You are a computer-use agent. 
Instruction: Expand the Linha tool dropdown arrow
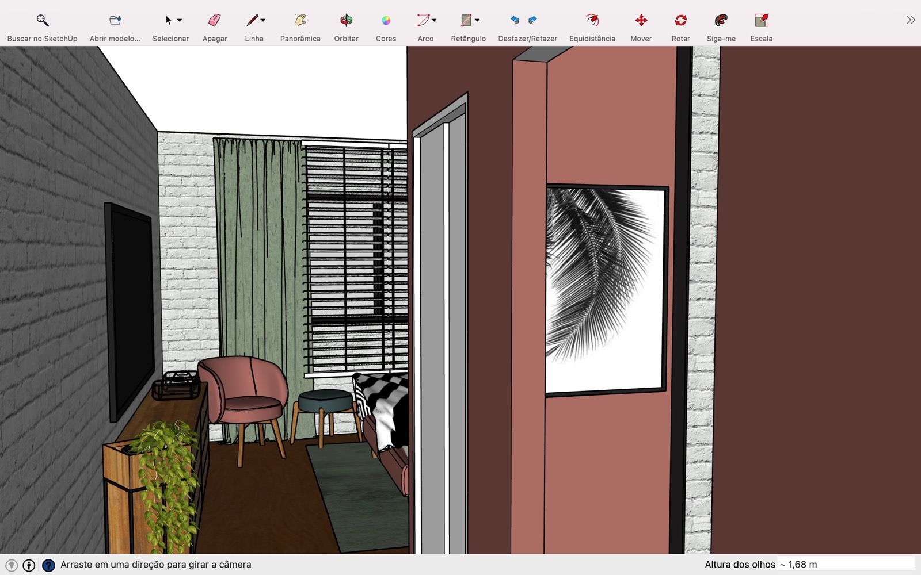[x=263, y=20]
